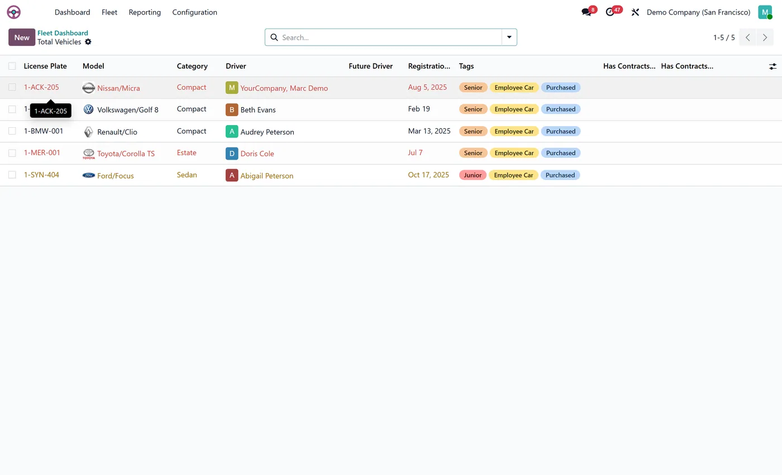Sort by Driver column header

point(236,66)
